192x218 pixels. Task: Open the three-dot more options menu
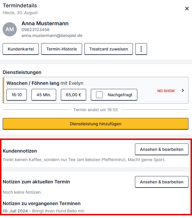141,49
